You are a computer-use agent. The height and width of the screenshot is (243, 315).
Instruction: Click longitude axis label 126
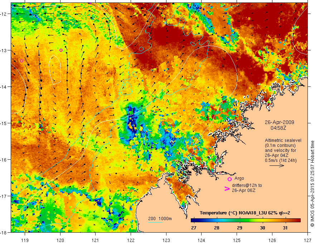[x=272, y=240]
